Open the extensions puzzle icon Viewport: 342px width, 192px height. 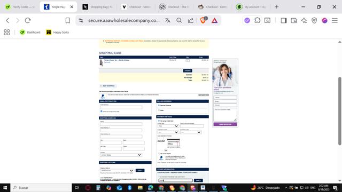tap(258, 20)
